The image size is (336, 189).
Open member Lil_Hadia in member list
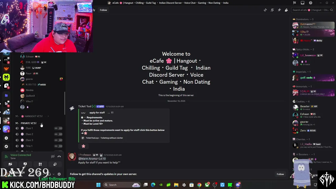pos(313,145)
